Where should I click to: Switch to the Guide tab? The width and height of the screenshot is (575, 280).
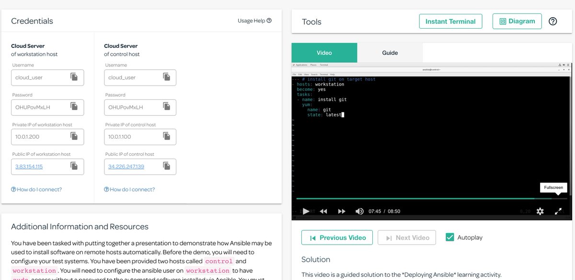coord(390,53)
